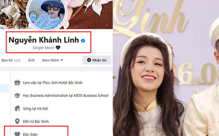Click the Nguyễn Khánh Linh profile name
This screenshot has width=219, height=136.
[44, 40]
